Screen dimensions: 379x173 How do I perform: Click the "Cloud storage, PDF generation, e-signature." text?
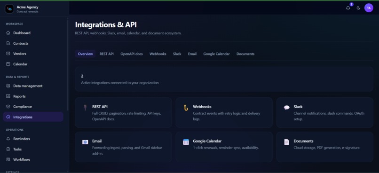pyautogui.click(x=327, y=148)
